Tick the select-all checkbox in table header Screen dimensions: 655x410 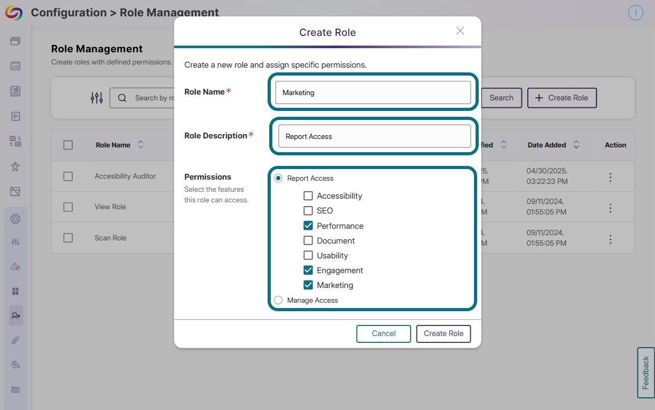68,145
